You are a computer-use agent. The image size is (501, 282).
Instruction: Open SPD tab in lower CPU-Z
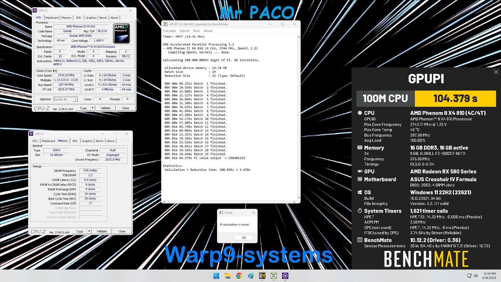[x=75, y=141]
